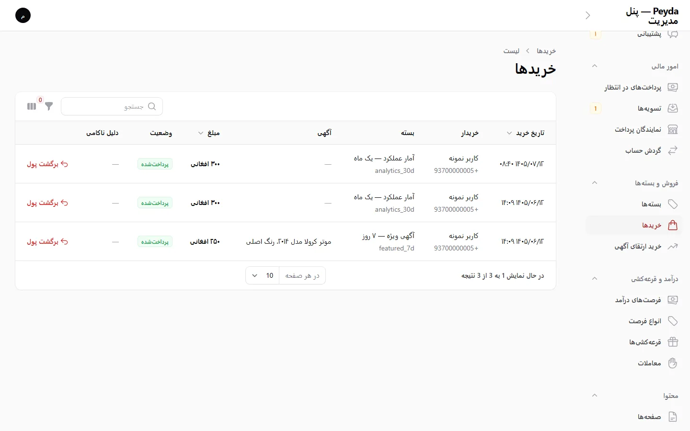Image resolution: width=690 pixels, height=431 pixels.
Task: Click the پرداخت‌های در انتظار banknote icon
Action: 673,87
